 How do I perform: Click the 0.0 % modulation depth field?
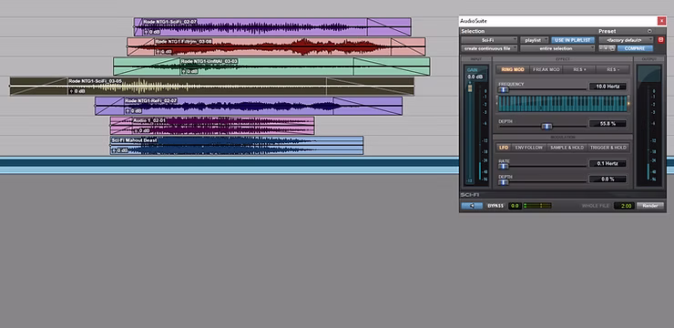coord(608,179)
